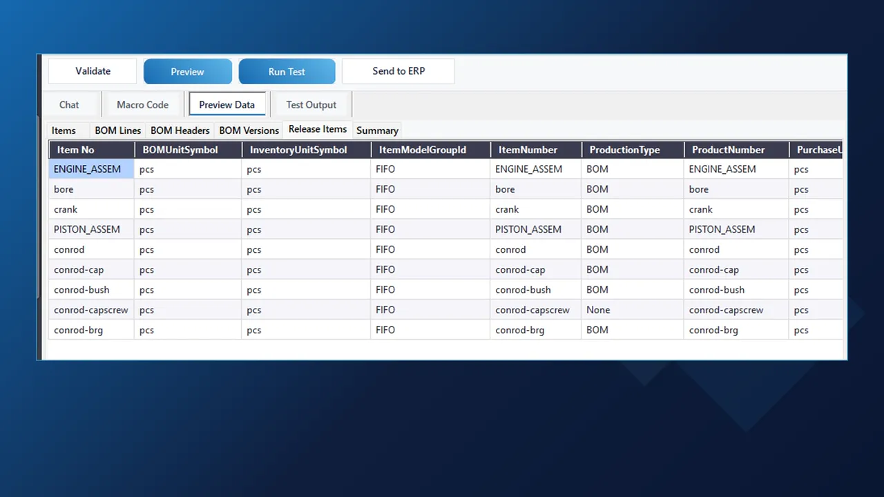Select conrod in the Item No column
The width and height of the screenshot is (884, 497).
point(91,249)
